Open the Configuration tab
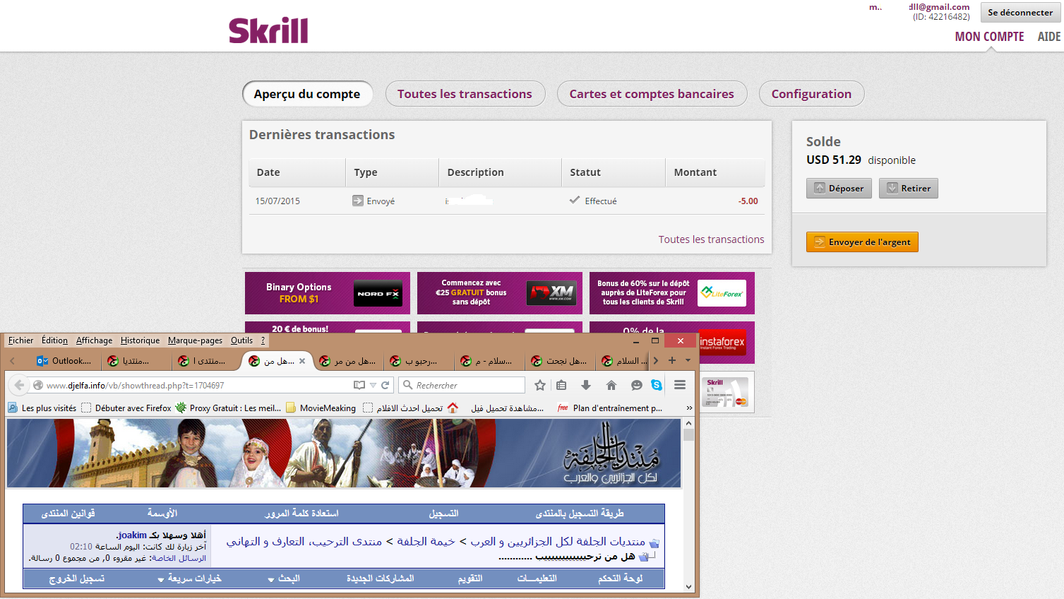This screenshot has width=1064, height=599. click(811, 94)
